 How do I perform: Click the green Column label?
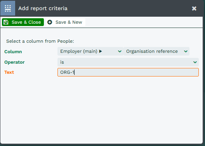pyautogui.click(x=13, y=52)
